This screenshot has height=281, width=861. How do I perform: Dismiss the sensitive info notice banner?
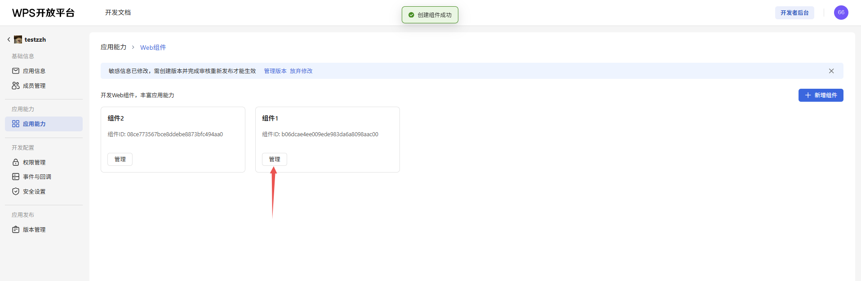[x=831, y=71]
